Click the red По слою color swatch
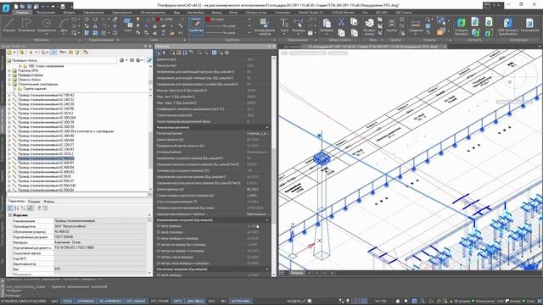The image size is (543, 305). click(x=208, y=19)
